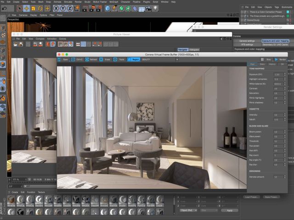This screenshot has width=294, height=220.
Task: Click cyan layer swatch of first object
Action: [288, 12]
